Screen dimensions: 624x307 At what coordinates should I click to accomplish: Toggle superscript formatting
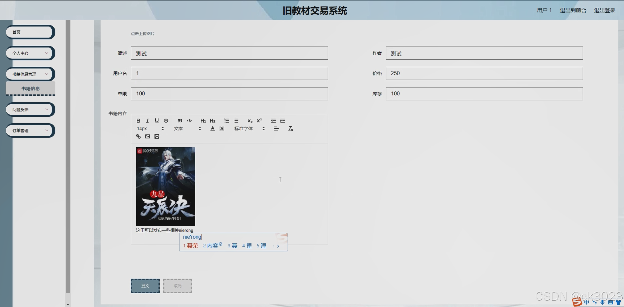(259, 121)
